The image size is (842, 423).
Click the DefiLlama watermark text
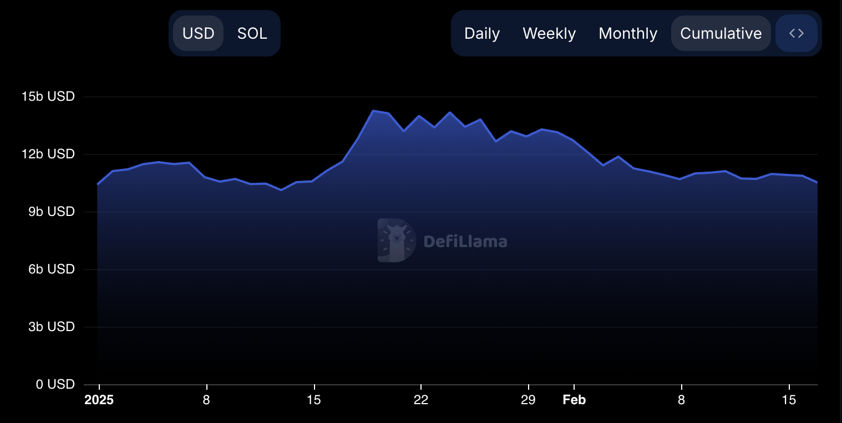tap(465, 241)
